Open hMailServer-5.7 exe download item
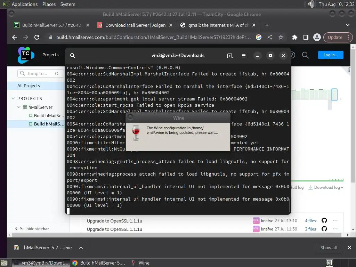 click(43, 248)
